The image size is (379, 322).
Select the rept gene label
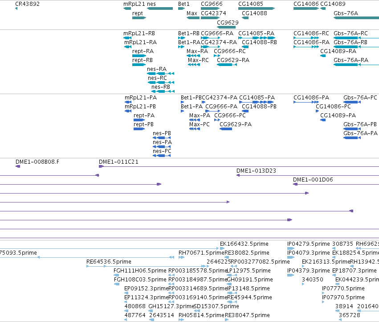click(x=138, y=13)
